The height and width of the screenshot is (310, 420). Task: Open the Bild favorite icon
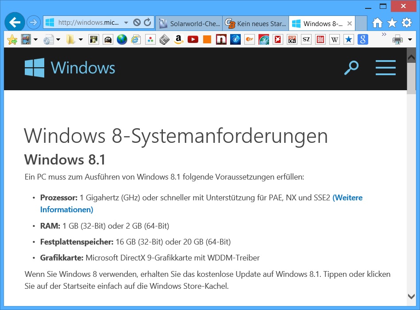(320, 40)
